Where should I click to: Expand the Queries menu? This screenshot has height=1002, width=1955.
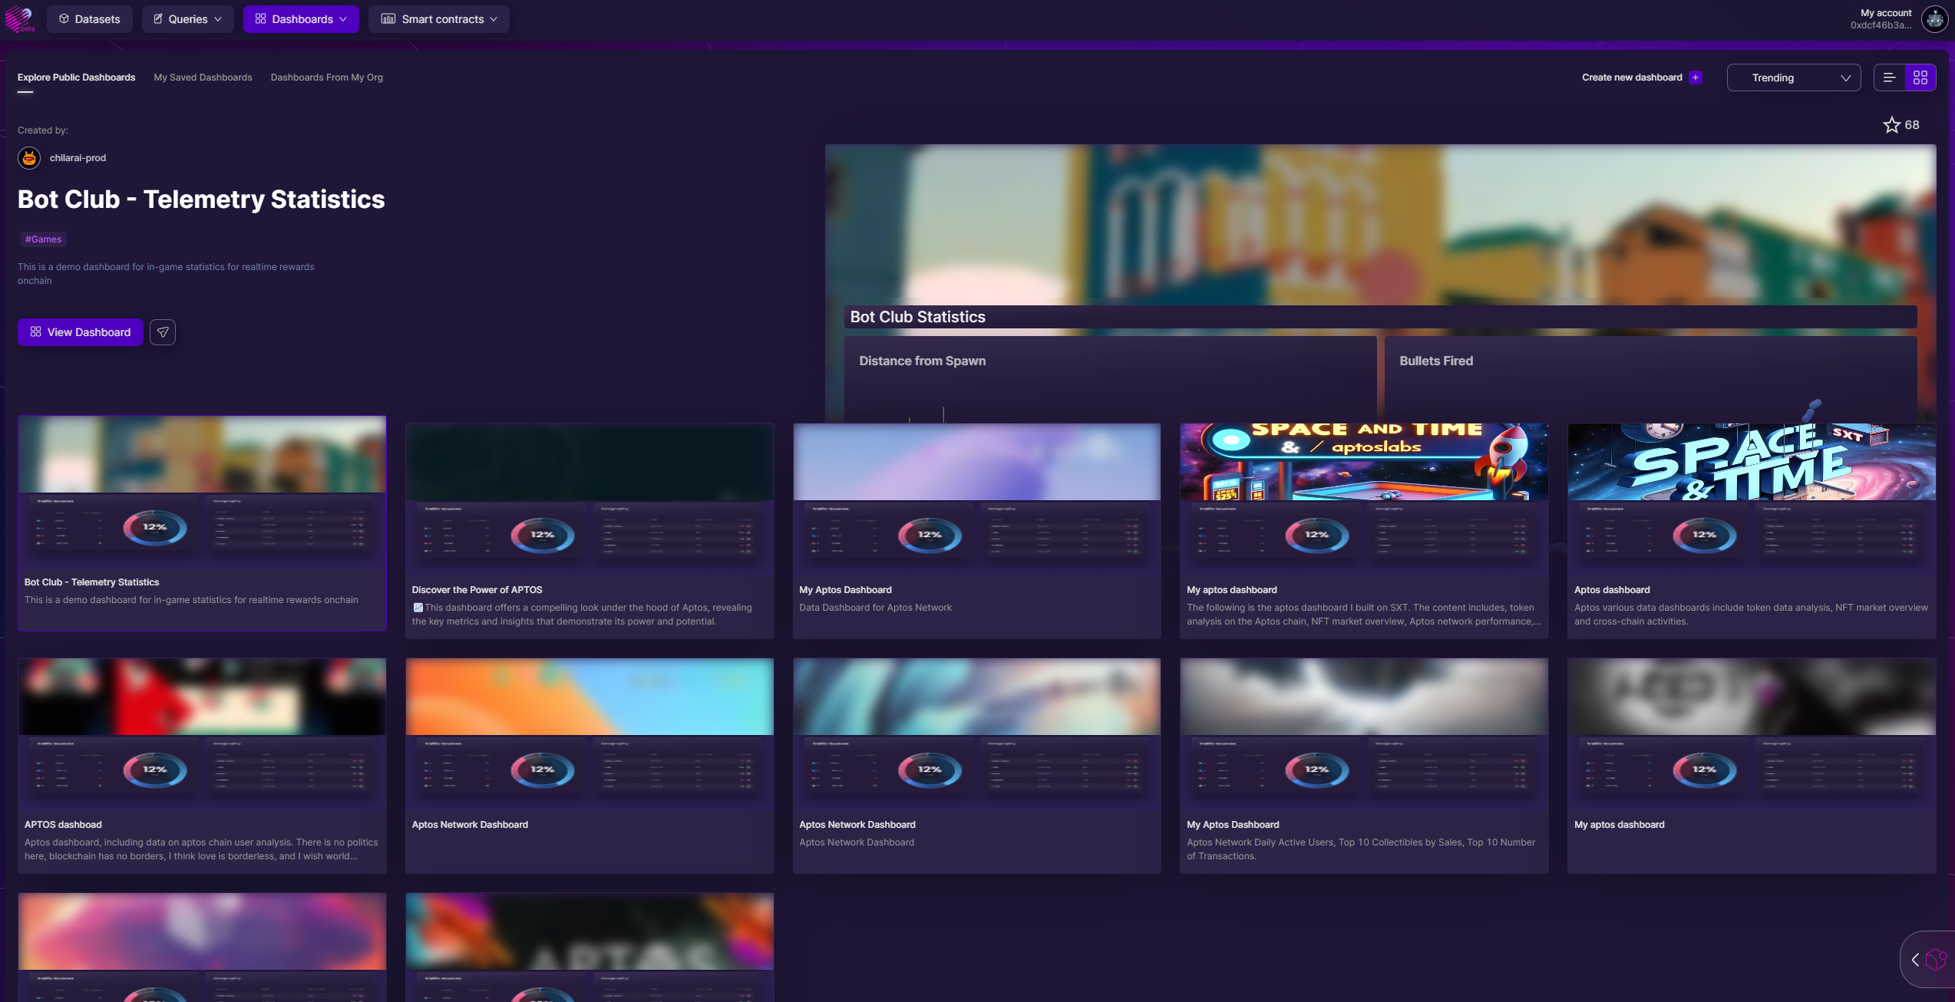coord(188,19)
